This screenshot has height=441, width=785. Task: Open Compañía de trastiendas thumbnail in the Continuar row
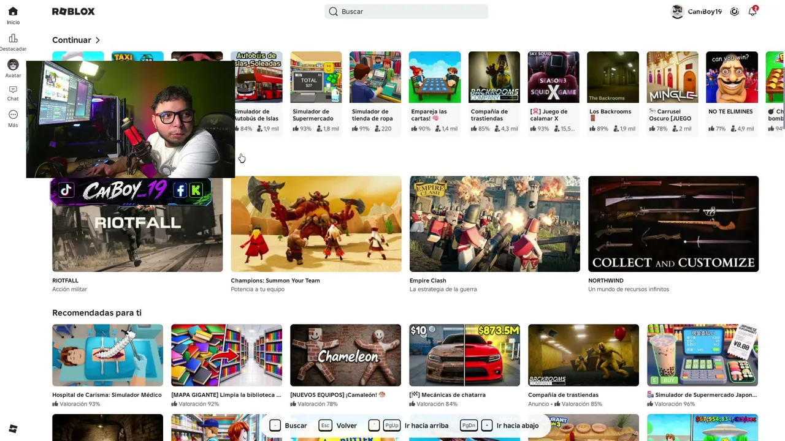494,77
